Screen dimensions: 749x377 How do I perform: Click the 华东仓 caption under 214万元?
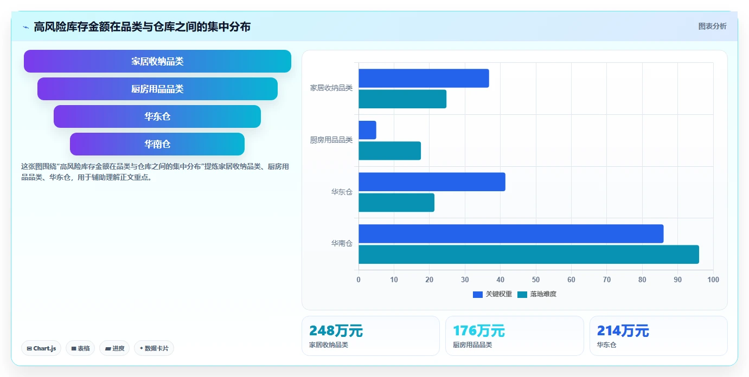[607, 345]
